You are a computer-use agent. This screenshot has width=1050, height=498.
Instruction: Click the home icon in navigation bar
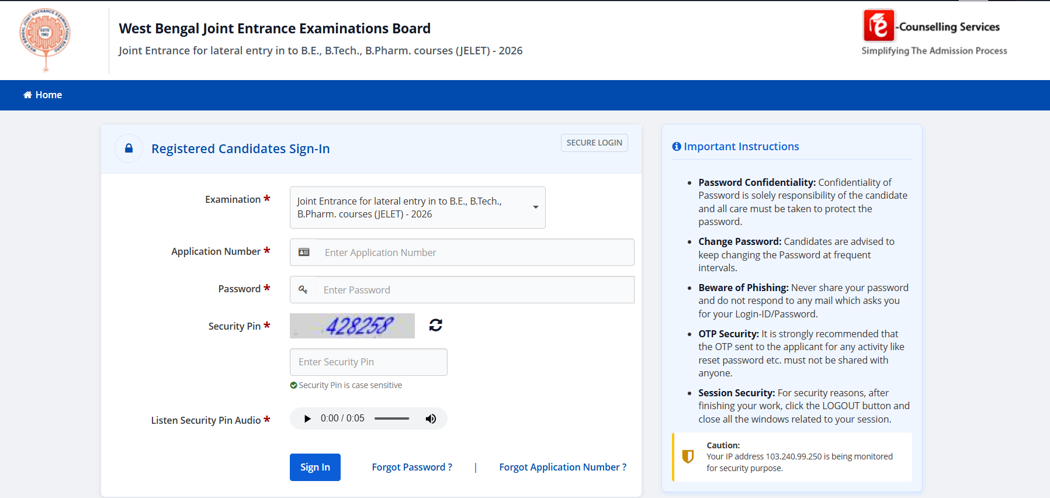(x=27, y=95)
